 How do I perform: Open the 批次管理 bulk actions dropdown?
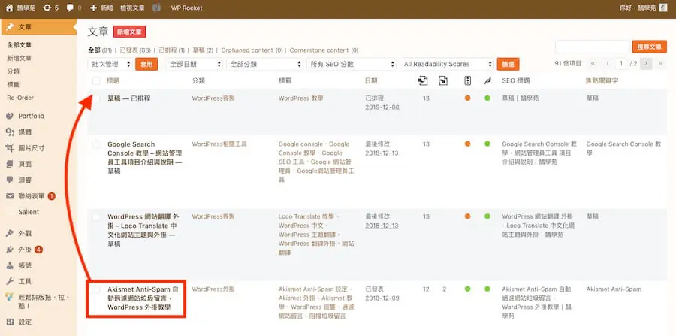(x=110, y=64)
